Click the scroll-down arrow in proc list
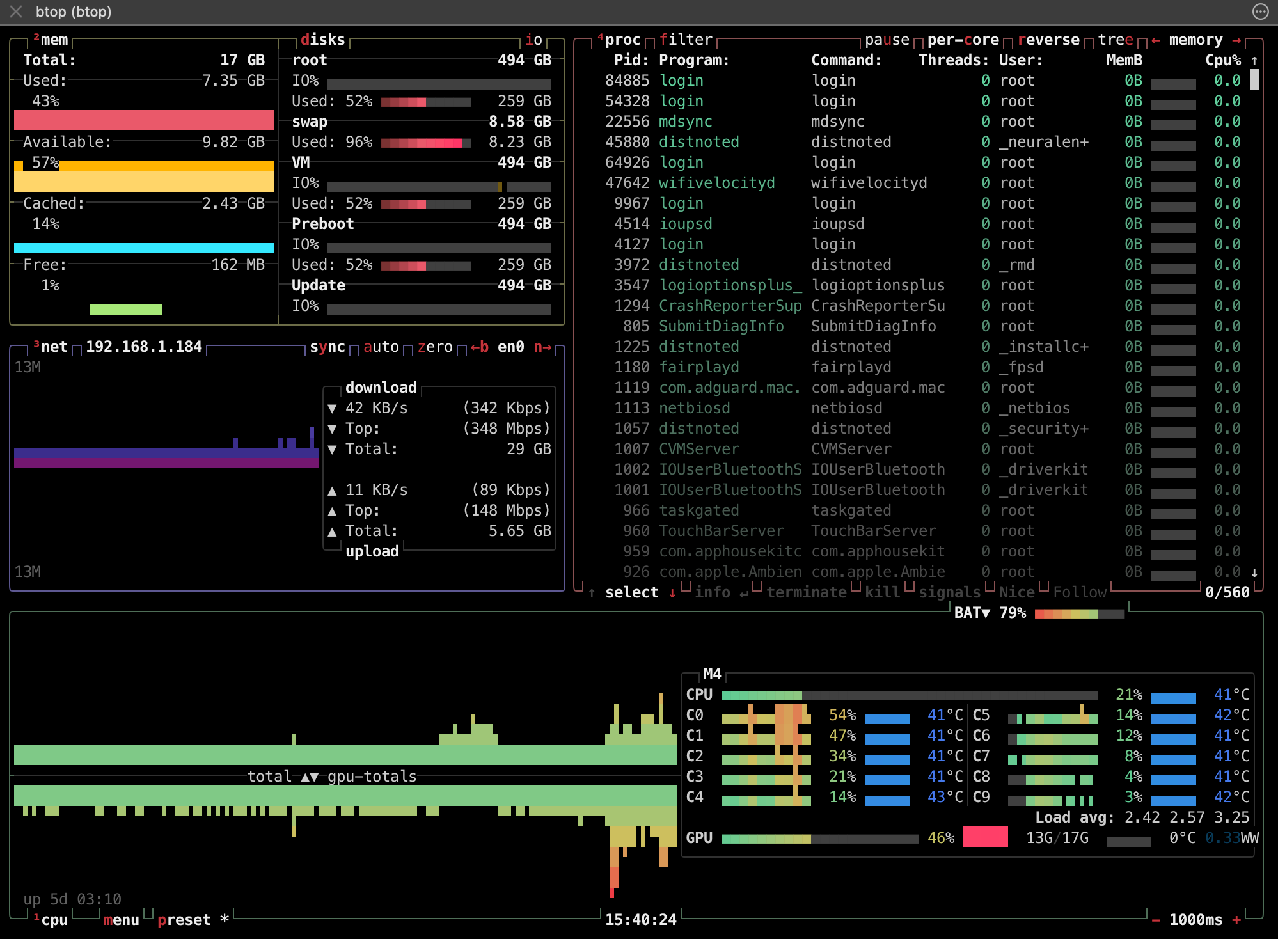The width and height of the screenshot is (1278, 939). click(x=1254, y=572)
